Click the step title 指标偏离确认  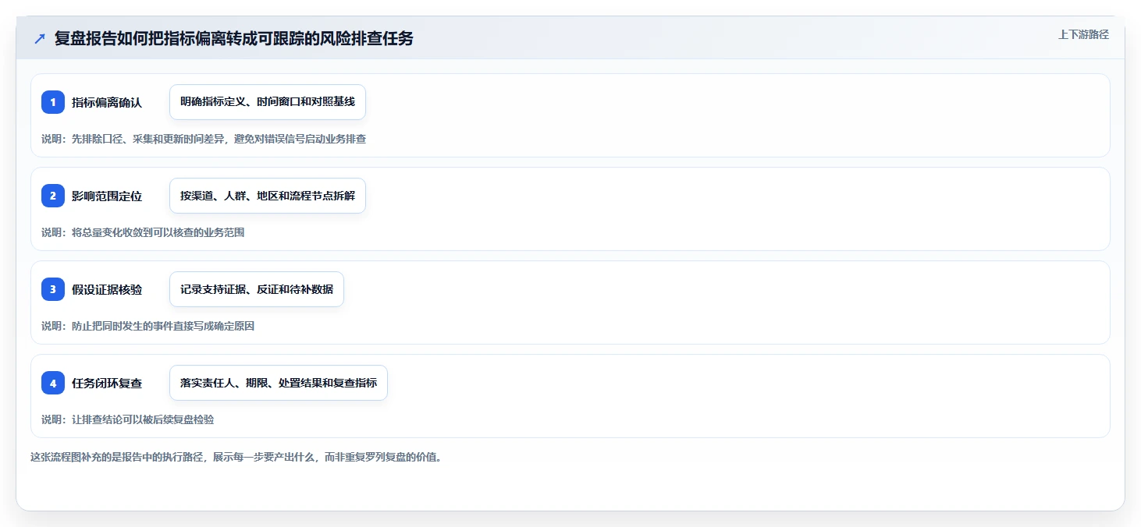click(x=107, y=102)
